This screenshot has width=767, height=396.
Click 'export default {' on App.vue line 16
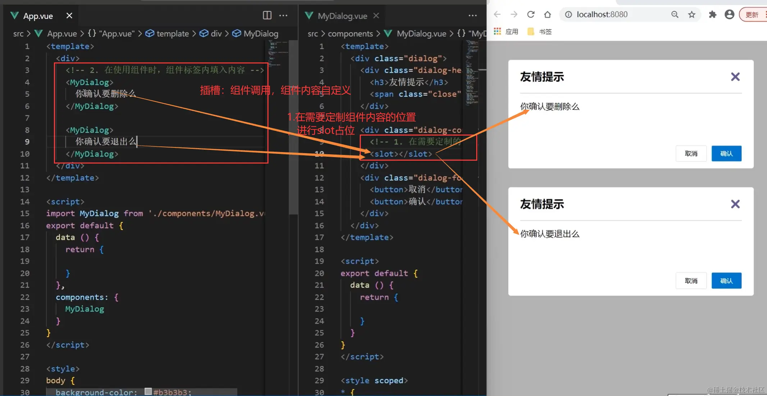point(84,226)
